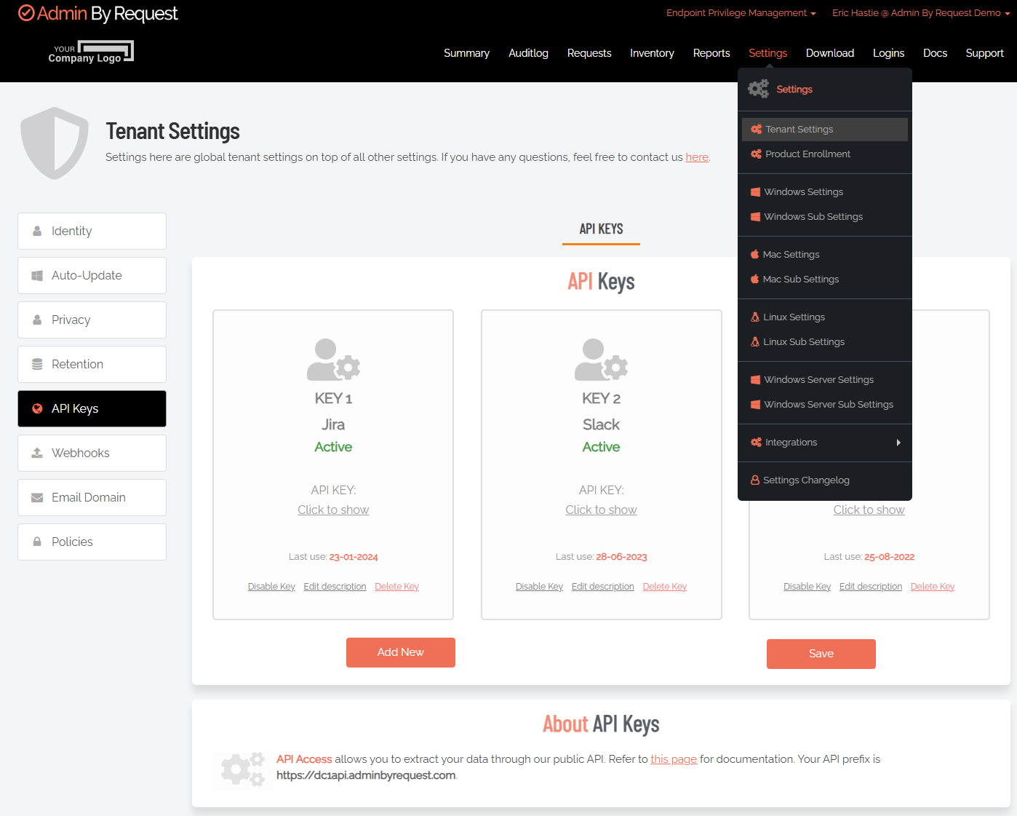This screenshot has height=816, width=1017.
Task: Click Delete Key for Jira key
Action: point(396,587)
